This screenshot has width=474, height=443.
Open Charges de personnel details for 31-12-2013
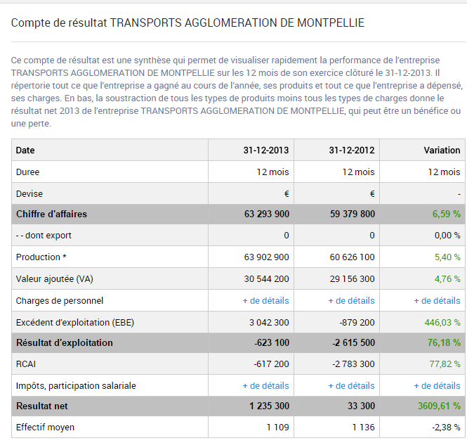point(265,300)
